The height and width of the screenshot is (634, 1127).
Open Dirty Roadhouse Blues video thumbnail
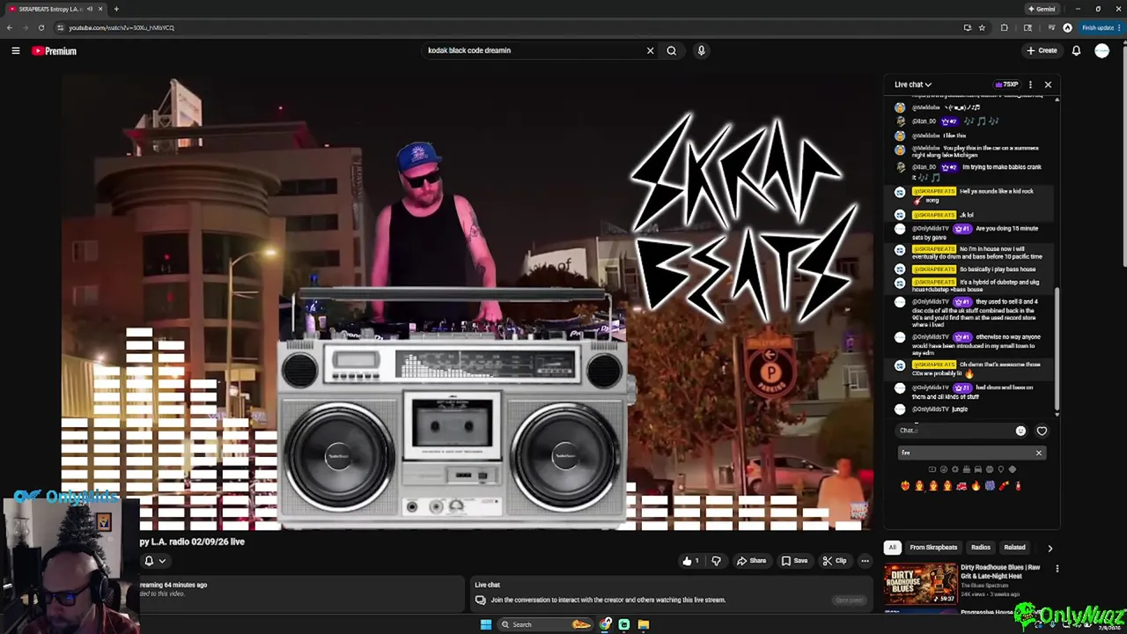click(x=920, y=584)
